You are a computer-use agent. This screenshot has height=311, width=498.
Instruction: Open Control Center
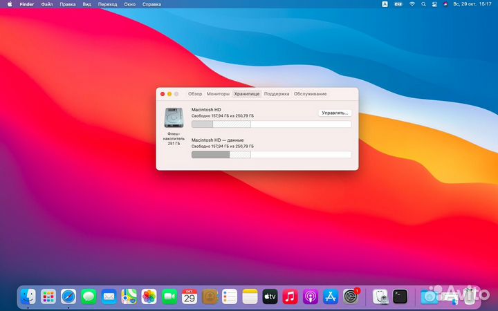(434, 4)
